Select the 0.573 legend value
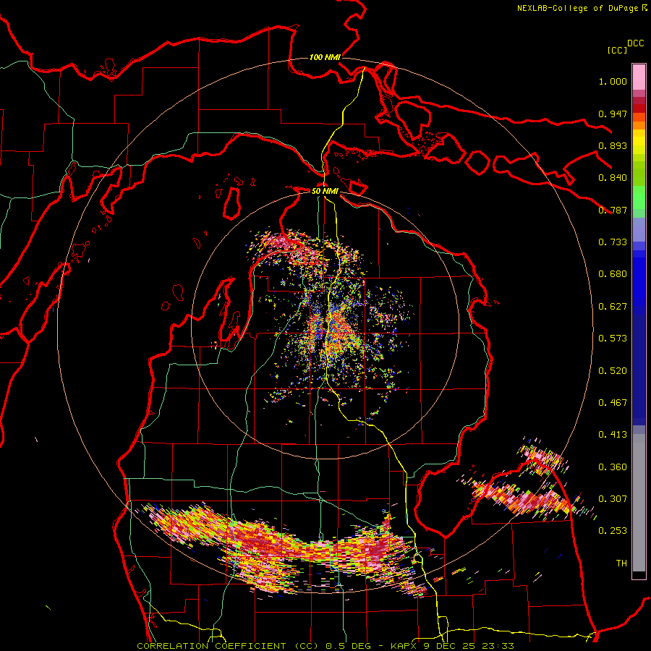Image resolution: width=651 pixels, height=651 pixels. pos(613,339)
